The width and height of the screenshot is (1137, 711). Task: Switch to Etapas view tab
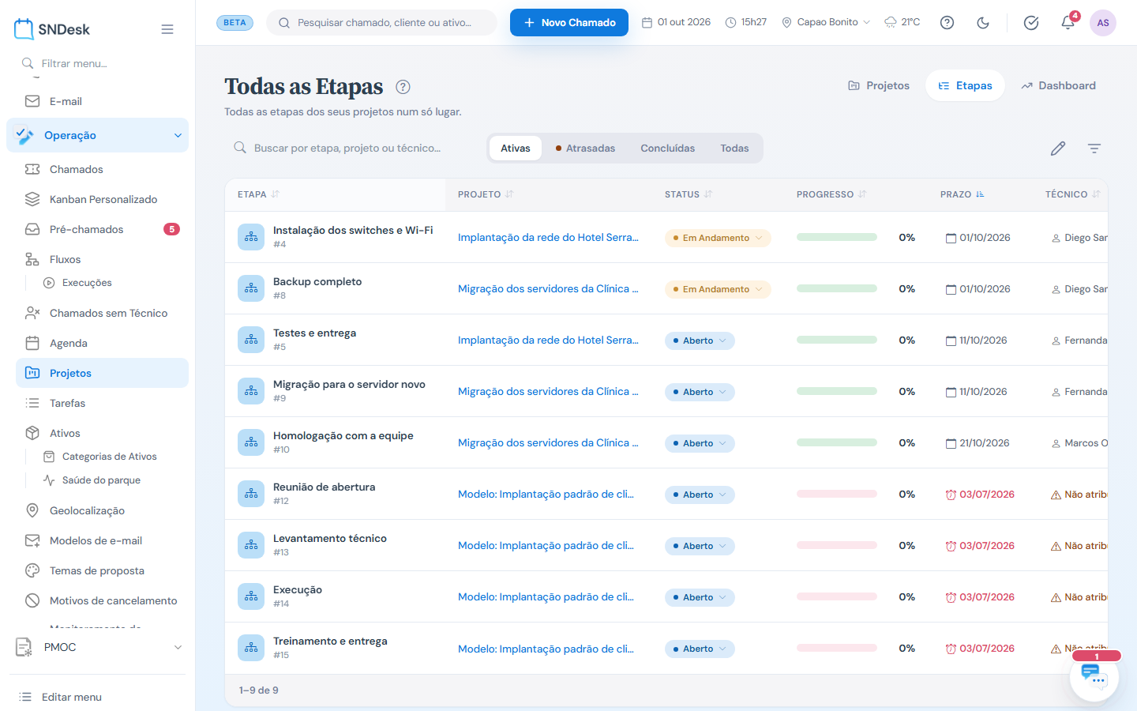pyautogui.click(x=965, y=85)
